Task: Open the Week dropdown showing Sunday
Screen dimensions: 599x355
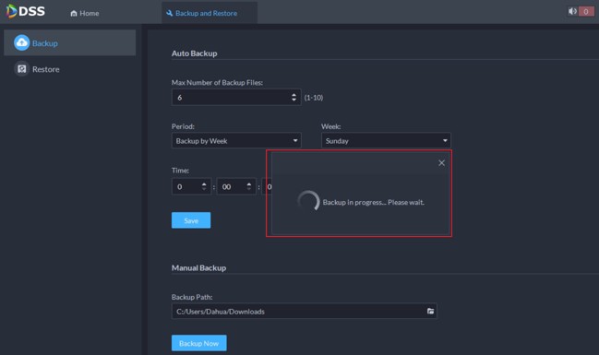Action: point(386,140)
